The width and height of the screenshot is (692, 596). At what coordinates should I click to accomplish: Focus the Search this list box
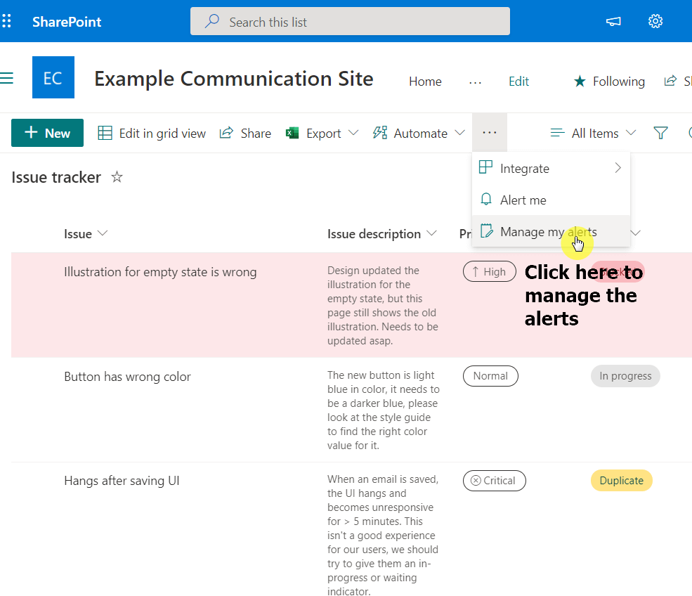click(x=350, y=21)
